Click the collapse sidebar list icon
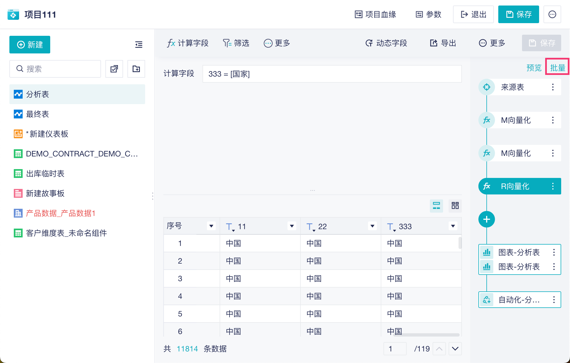 point(138,45)
